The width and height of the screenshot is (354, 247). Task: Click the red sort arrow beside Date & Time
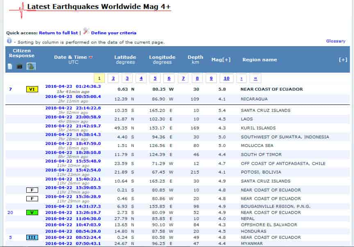click(91, 58)
